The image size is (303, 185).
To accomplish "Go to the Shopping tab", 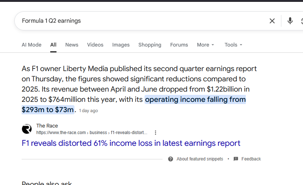I will click(x=150, y=45).
